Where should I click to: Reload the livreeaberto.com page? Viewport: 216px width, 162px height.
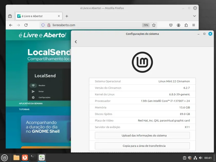coord(26,25)
